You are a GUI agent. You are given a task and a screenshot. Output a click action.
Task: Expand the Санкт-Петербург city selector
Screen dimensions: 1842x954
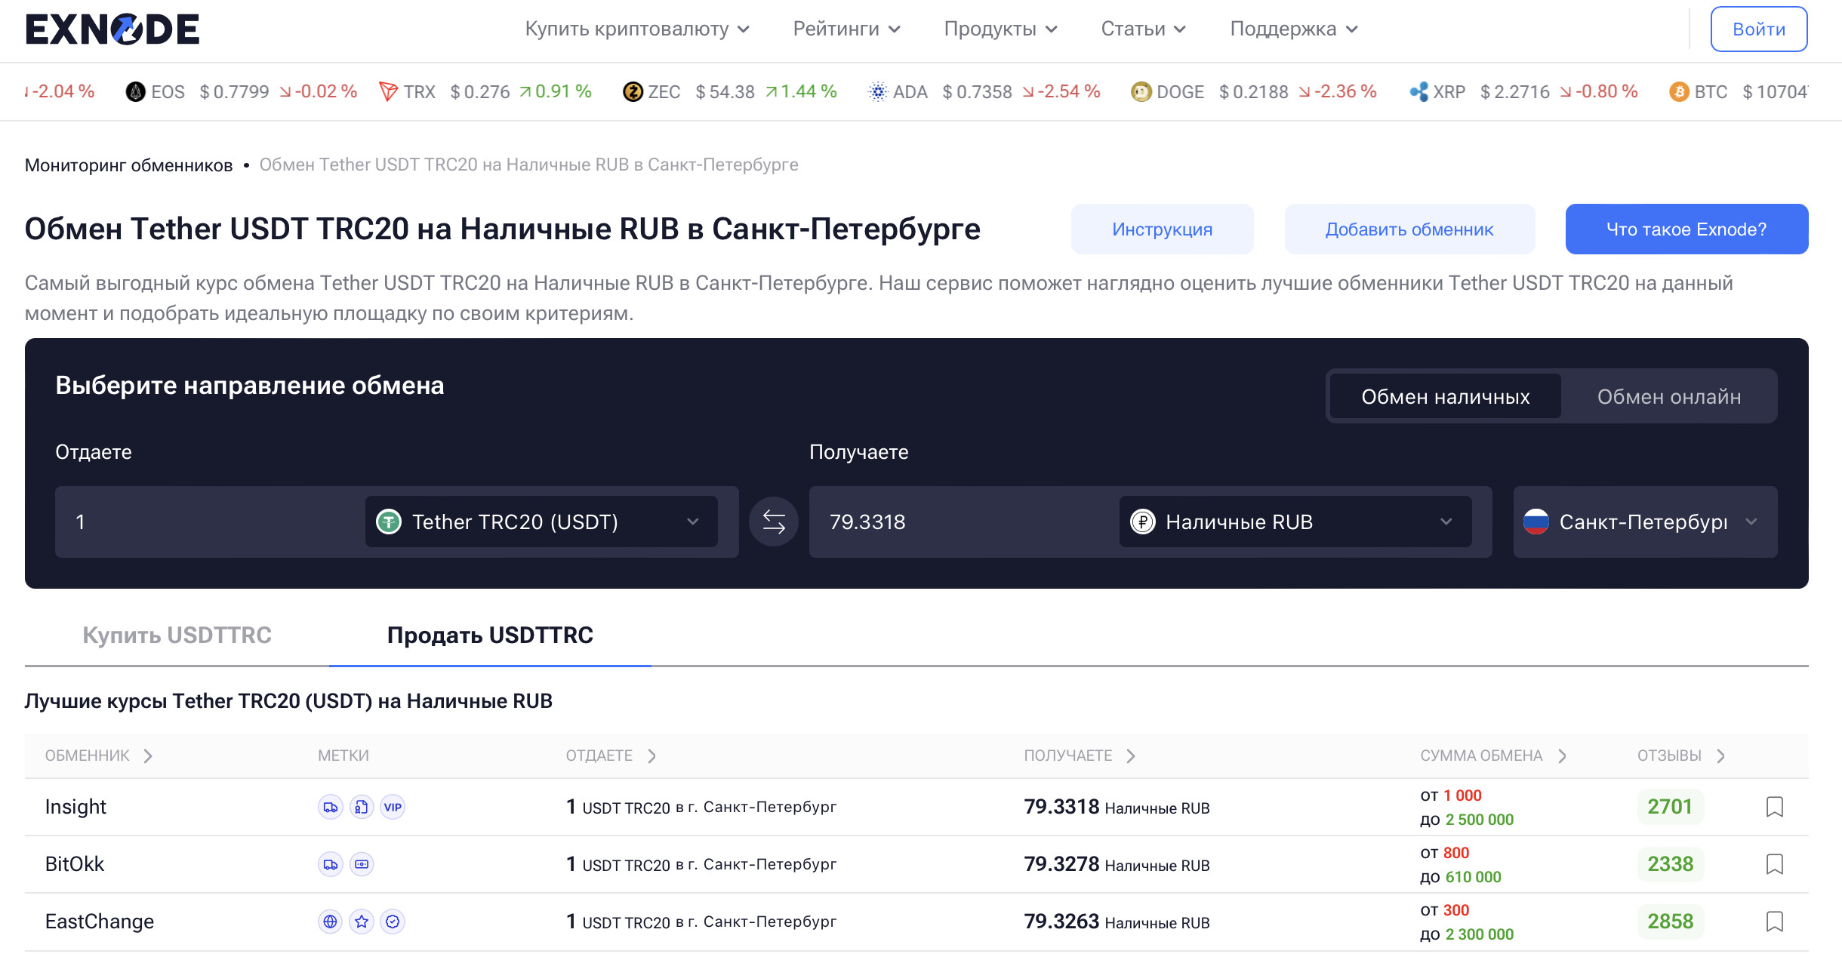tap(1644, 522)
